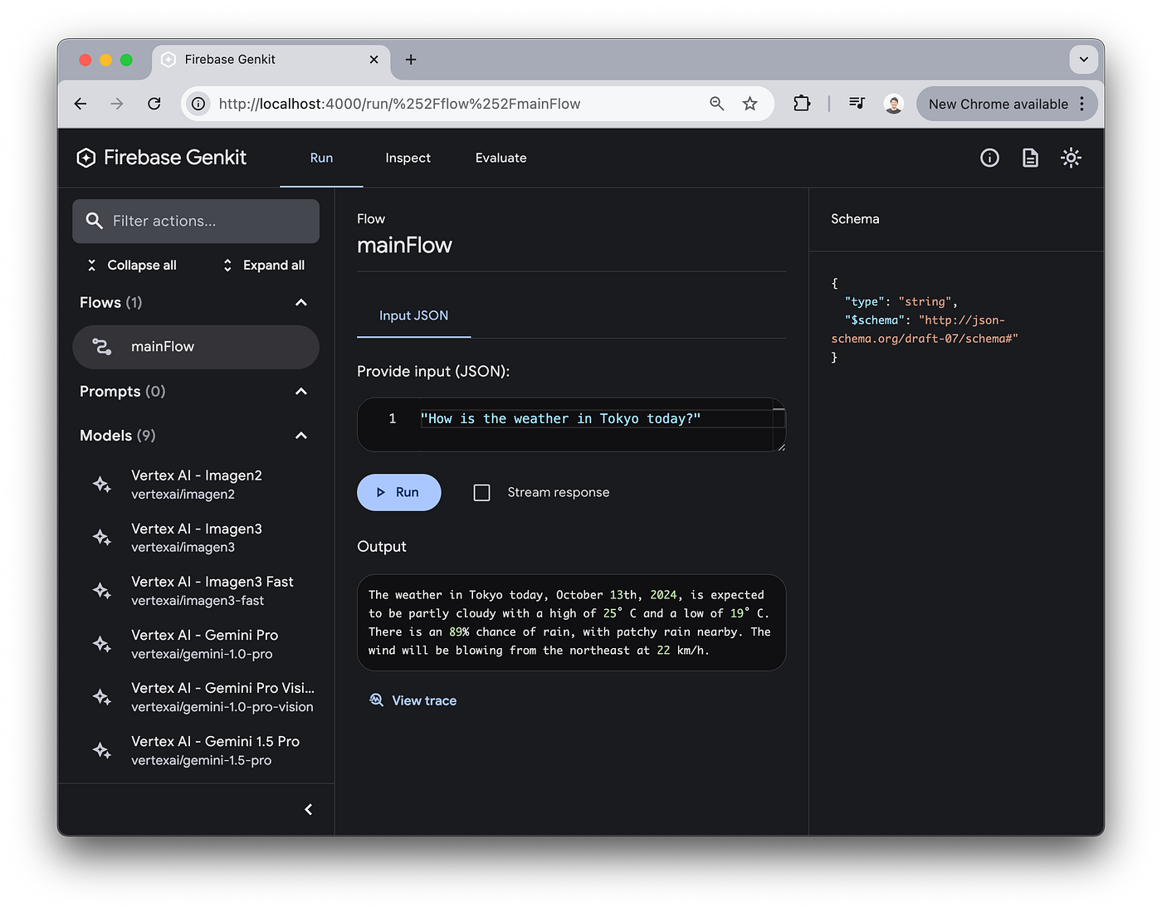
Task: Click the localhost address bar URL
Action: tap(399, 104)
